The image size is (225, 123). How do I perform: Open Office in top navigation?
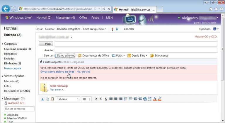83,18
